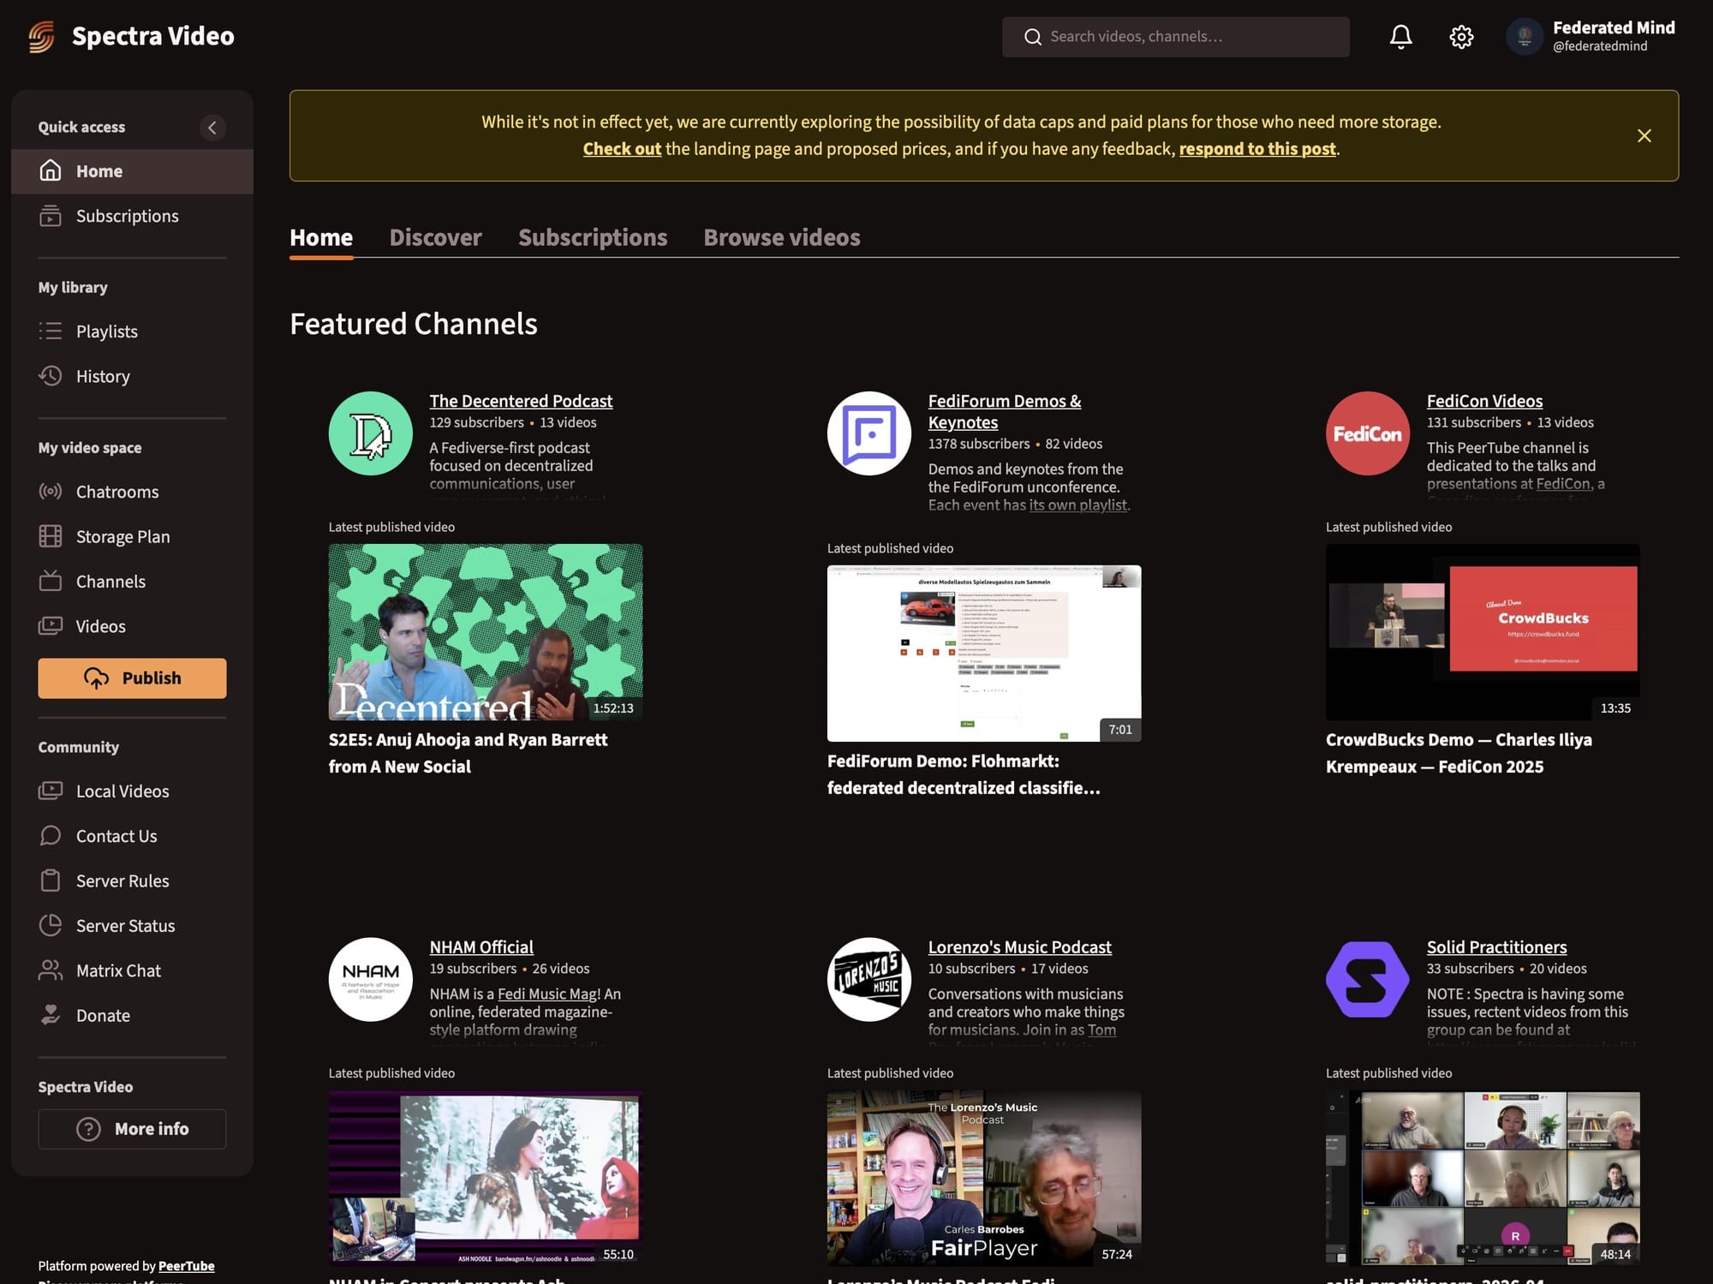1713x1284 pixels.
Task: Click the Storage Plan film icon
Action: click(x=51, y=536)
